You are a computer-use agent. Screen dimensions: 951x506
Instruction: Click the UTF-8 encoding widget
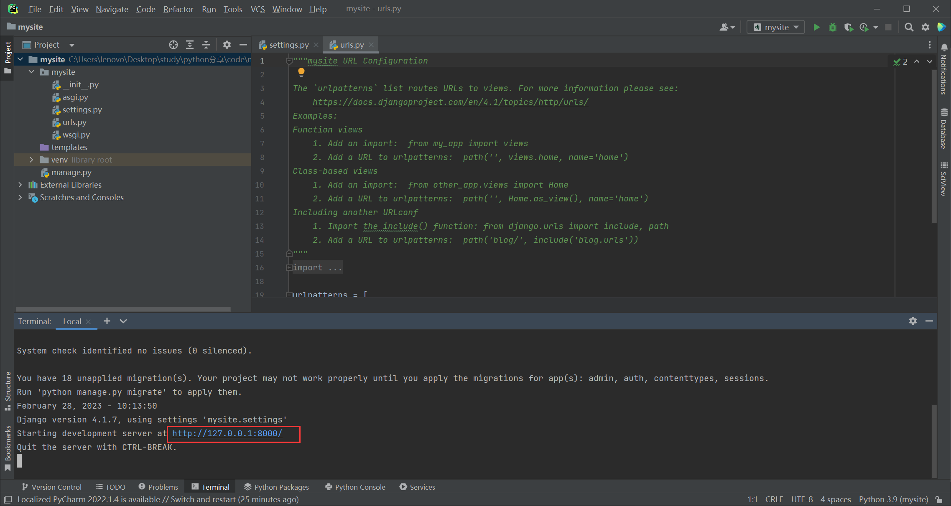pos(802,499)
